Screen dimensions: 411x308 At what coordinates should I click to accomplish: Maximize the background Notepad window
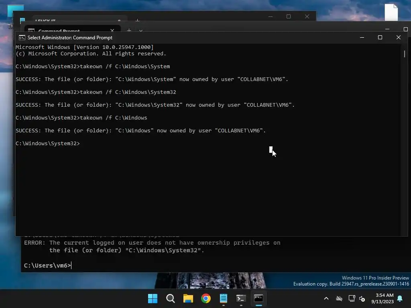pos(289,16)
